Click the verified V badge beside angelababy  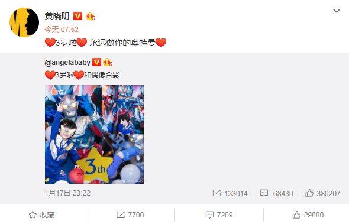pyautogui.click(x=96, y=62)
